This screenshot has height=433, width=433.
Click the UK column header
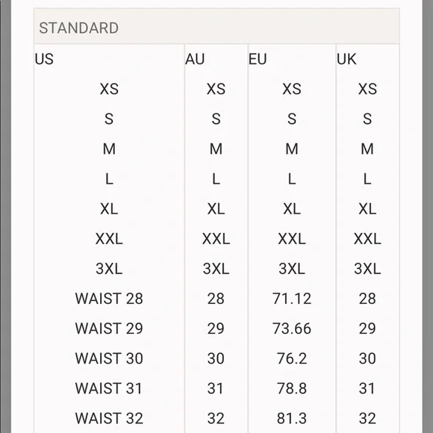pyautogui.click(x=346, y=59)
